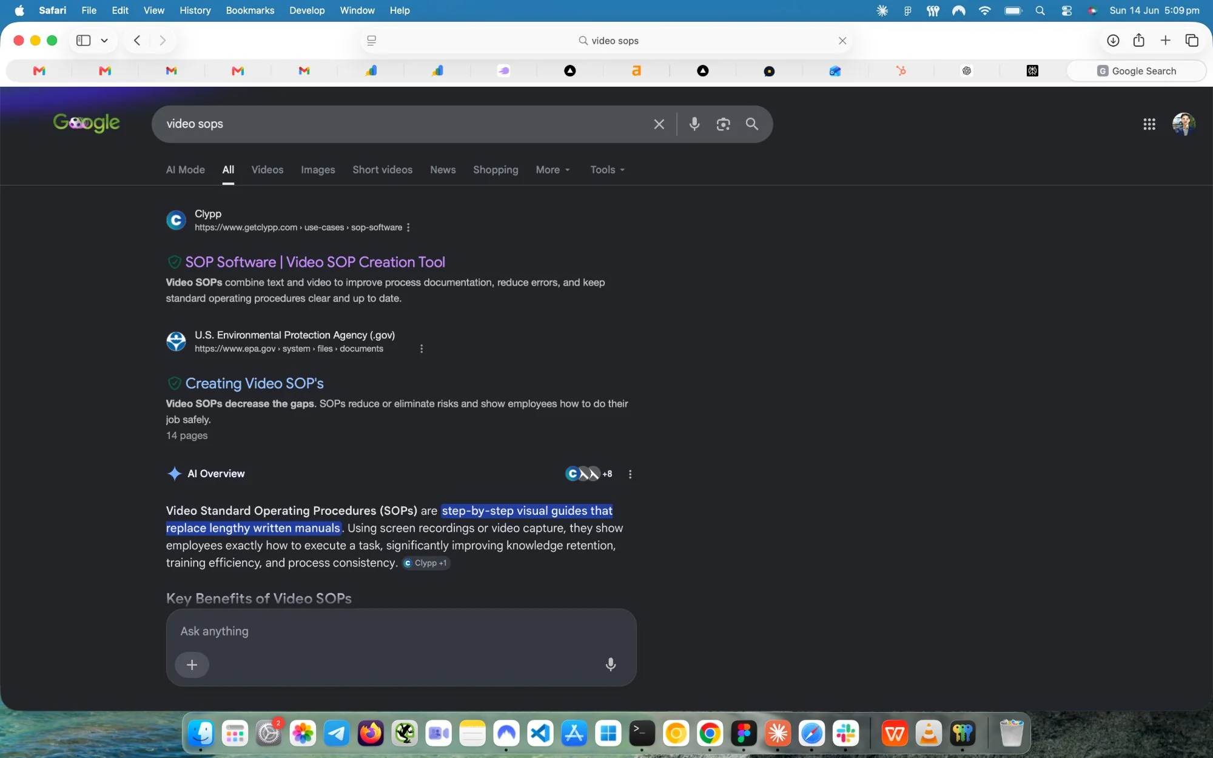Viewport: 1213px width, 758px height.
Task: Switch to AI Mode tab
Action: pyautogui.click(x=186, y=170)
